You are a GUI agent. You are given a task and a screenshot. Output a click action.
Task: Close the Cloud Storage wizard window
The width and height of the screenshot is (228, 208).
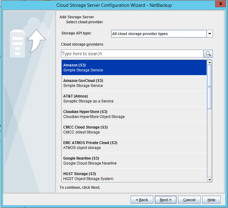[220, 4]
